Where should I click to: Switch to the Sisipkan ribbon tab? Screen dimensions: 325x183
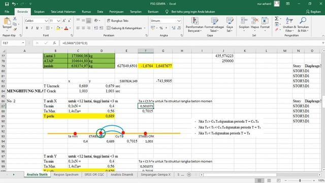[39, 12]
